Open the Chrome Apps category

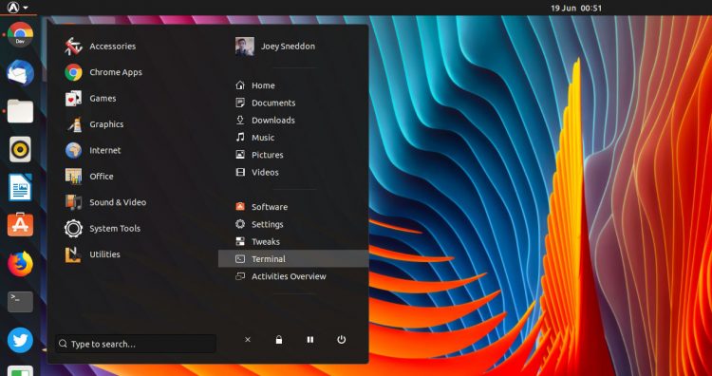click(103, 72)
